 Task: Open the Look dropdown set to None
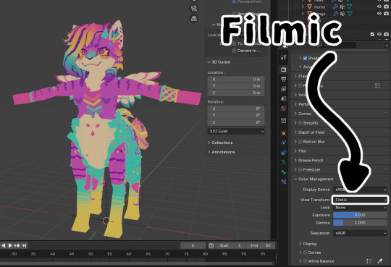pos(360,208)
